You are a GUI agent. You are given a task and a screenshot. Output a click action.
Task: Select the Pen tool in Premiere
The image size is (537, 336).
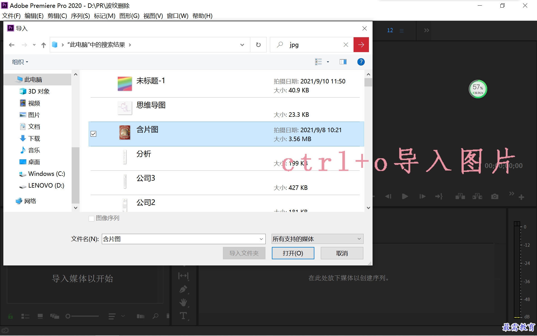[x=183, y=289]
